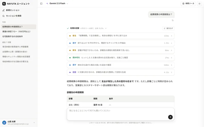This screenshot has width=204, height=127.
Task: Click the 「経費精算」で全文検索 step text
Action: pos(103,36)
